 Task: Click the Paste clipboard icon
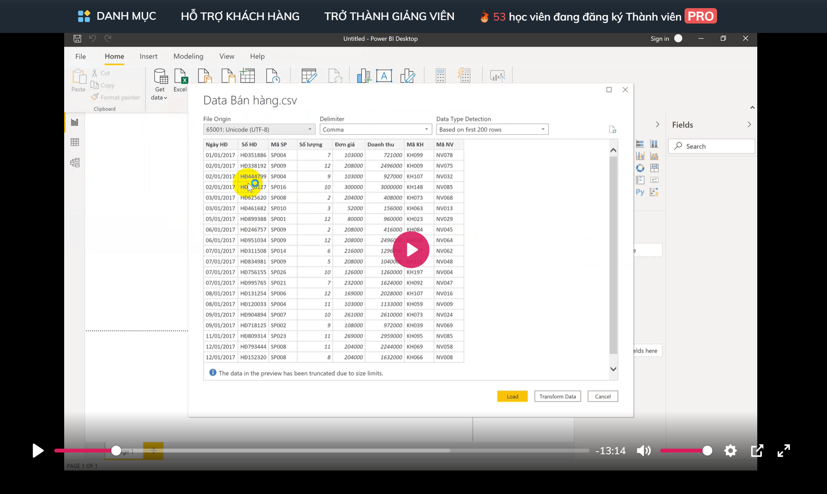[79, 76]
